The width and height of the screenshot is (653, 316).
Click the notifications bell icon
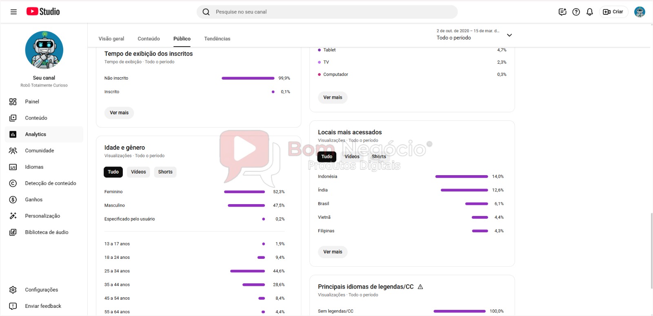(x=590, y=12)
